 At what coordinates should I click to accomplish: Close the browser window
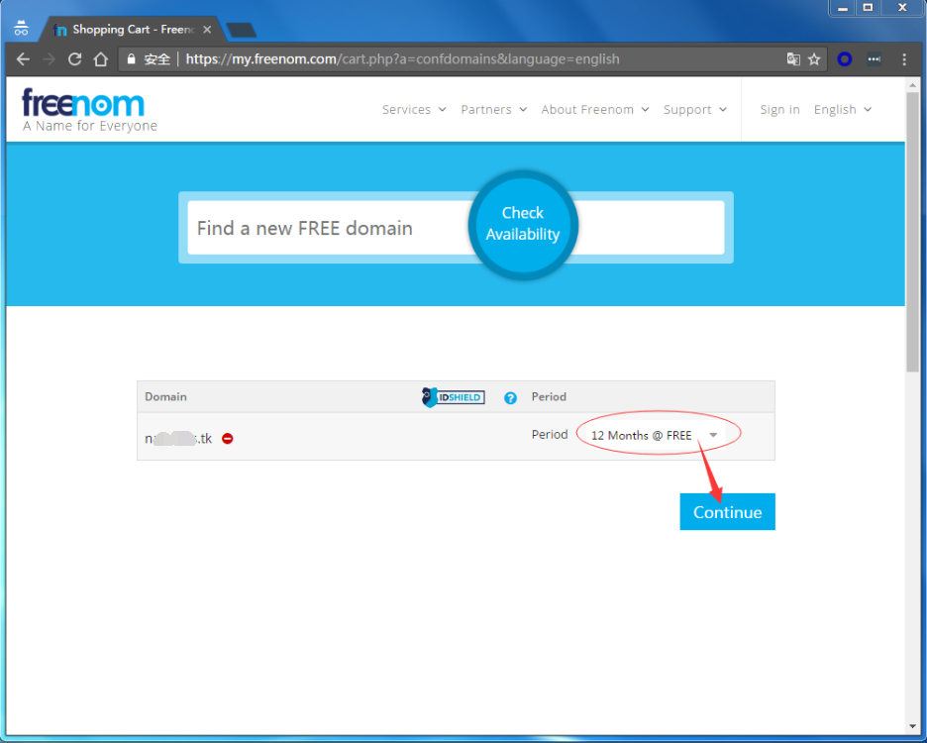[902, 8]
